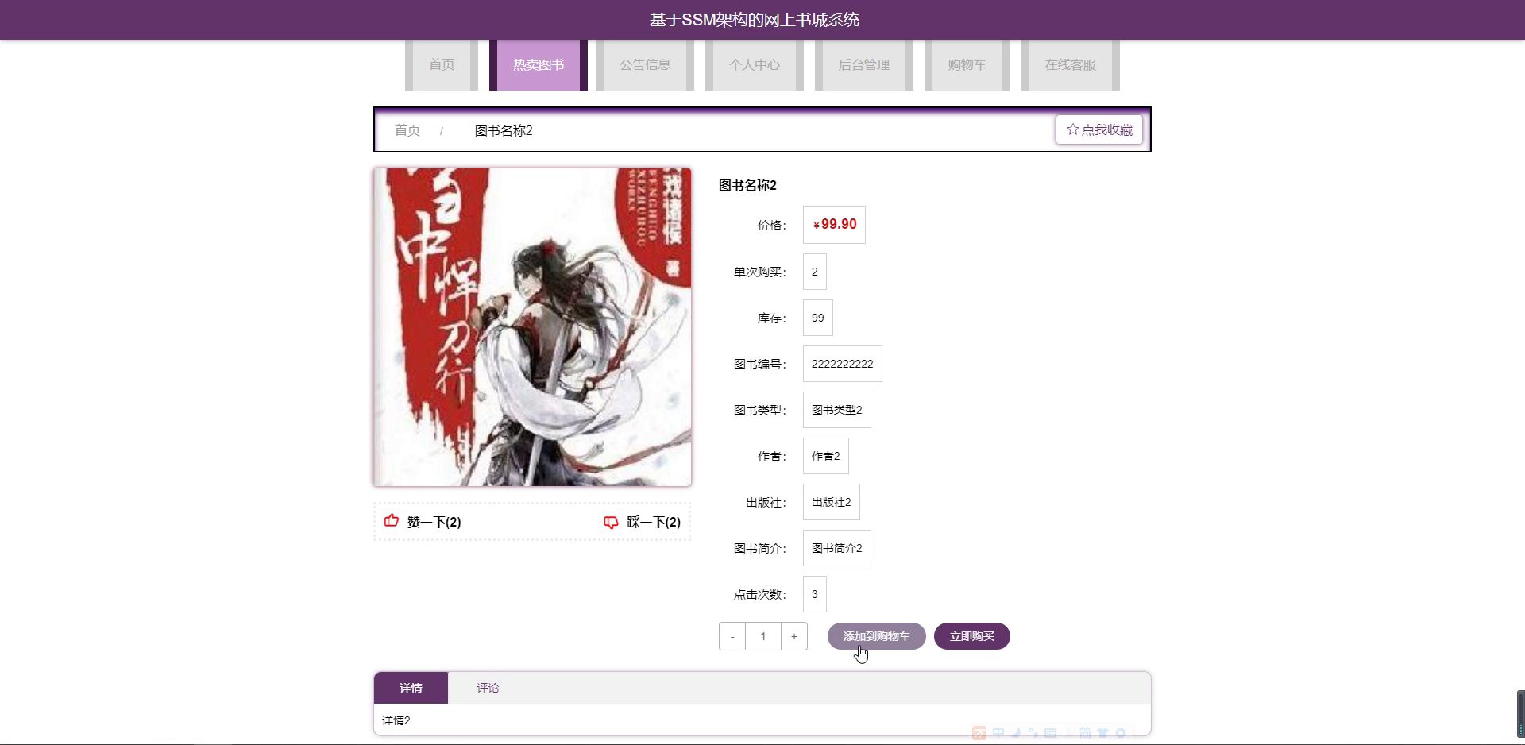Click the 图书类型: label

pyautogui.click(x=760, y=411)
